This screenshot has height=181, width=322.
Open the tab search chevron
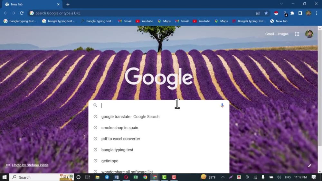tap(281, 4)
